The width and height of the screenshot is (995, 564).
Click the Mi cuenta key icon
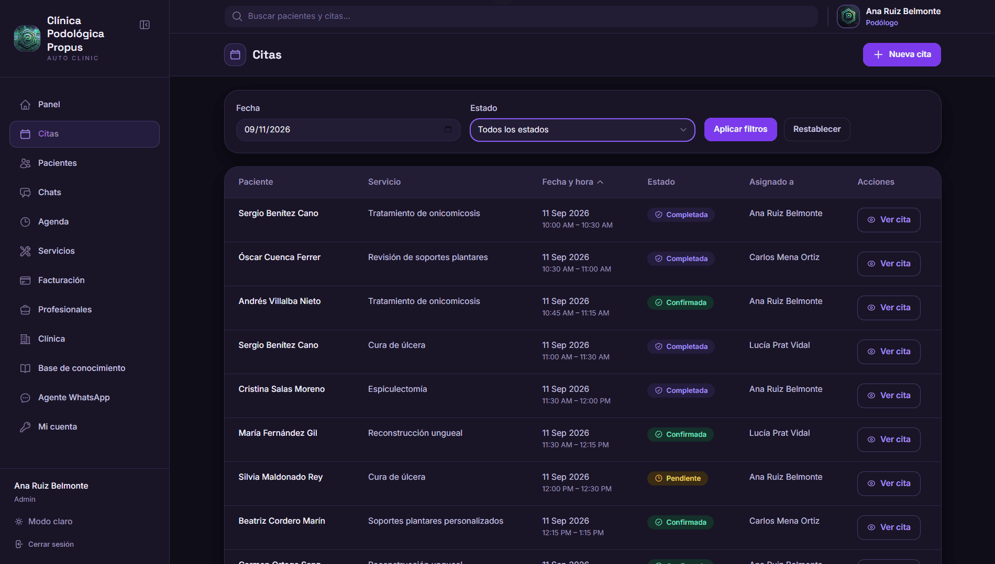25,427
